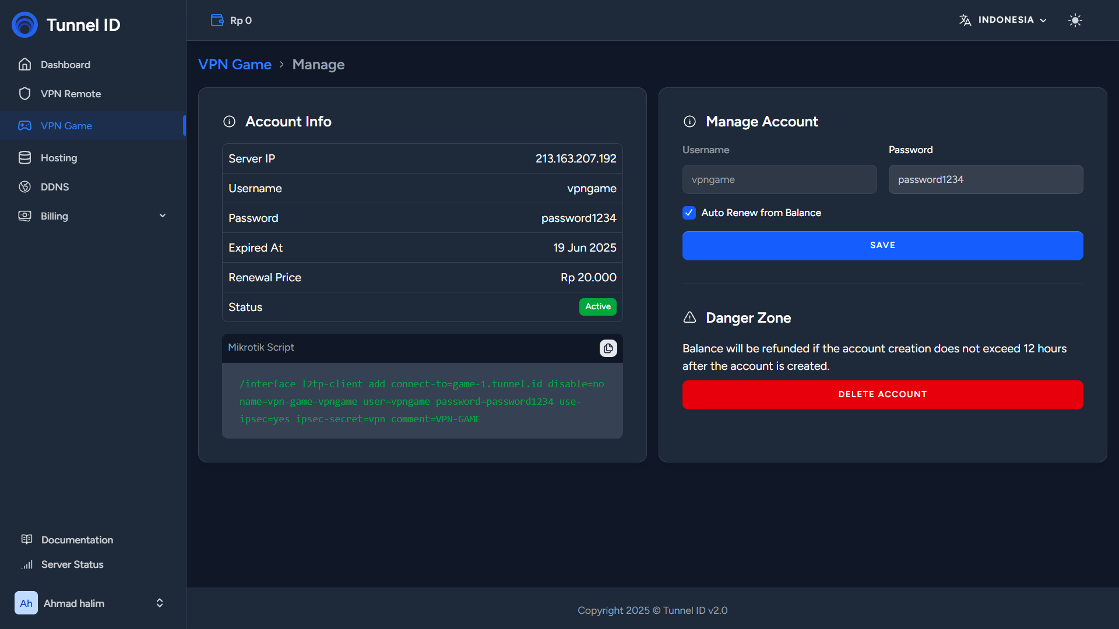Open the Hosting database icon
Viewport: 1119px width, 629px height.
point(24,158)
